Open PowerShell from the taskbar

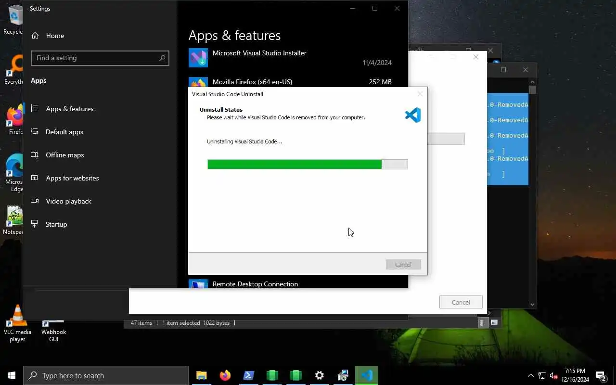tap(249, 375)
